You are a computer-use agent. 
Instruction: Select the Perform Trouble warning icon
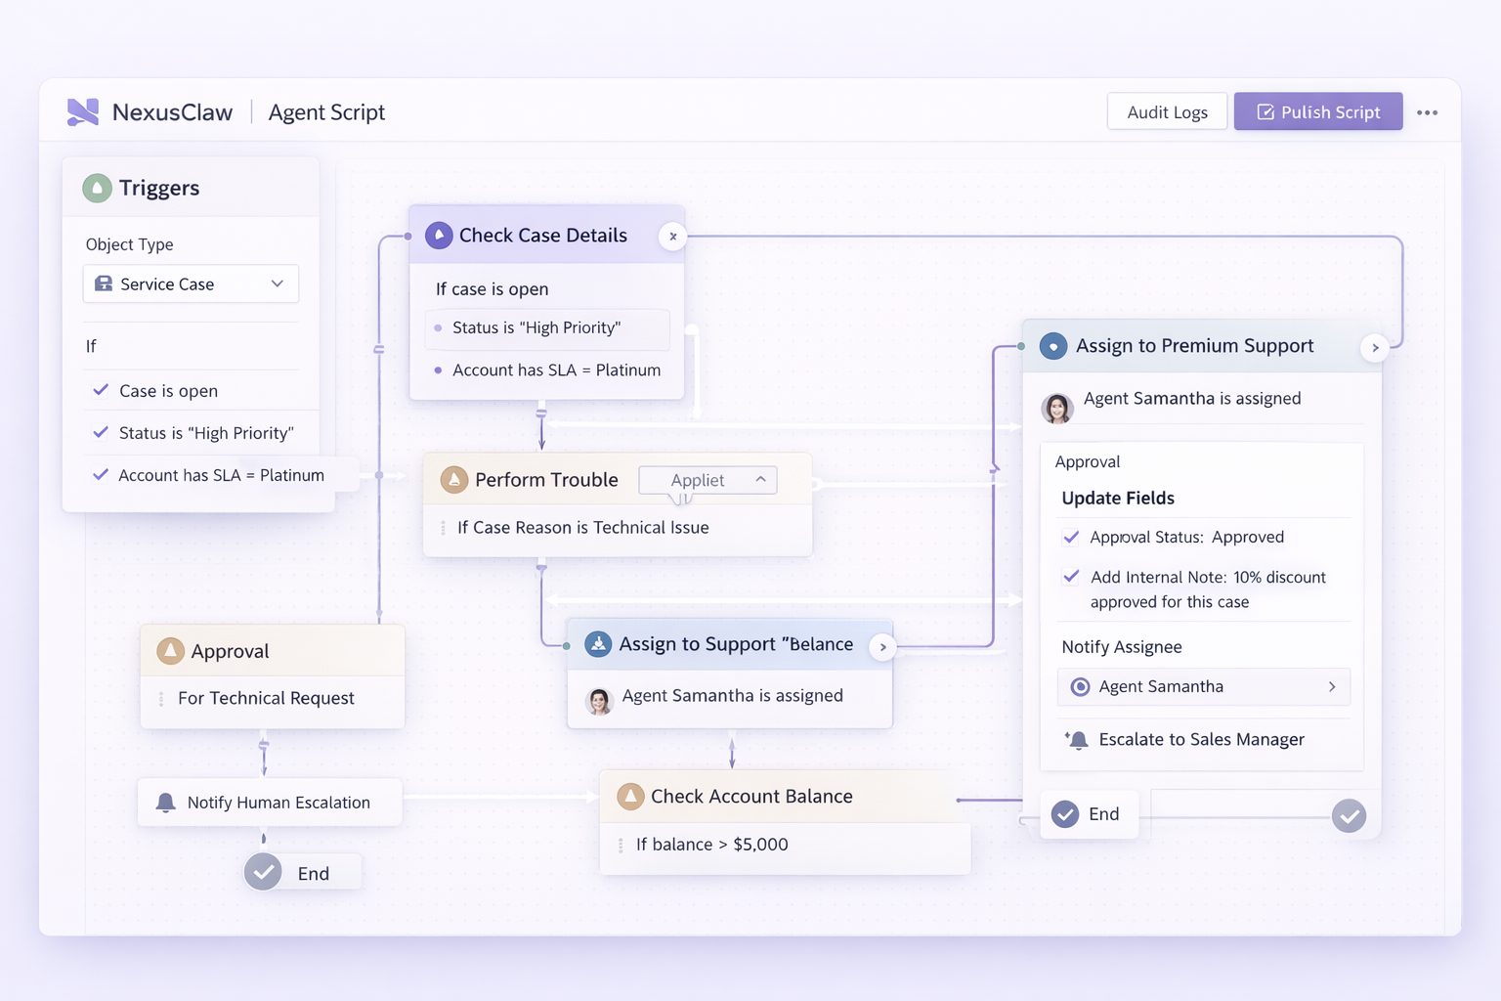[453, 479]
